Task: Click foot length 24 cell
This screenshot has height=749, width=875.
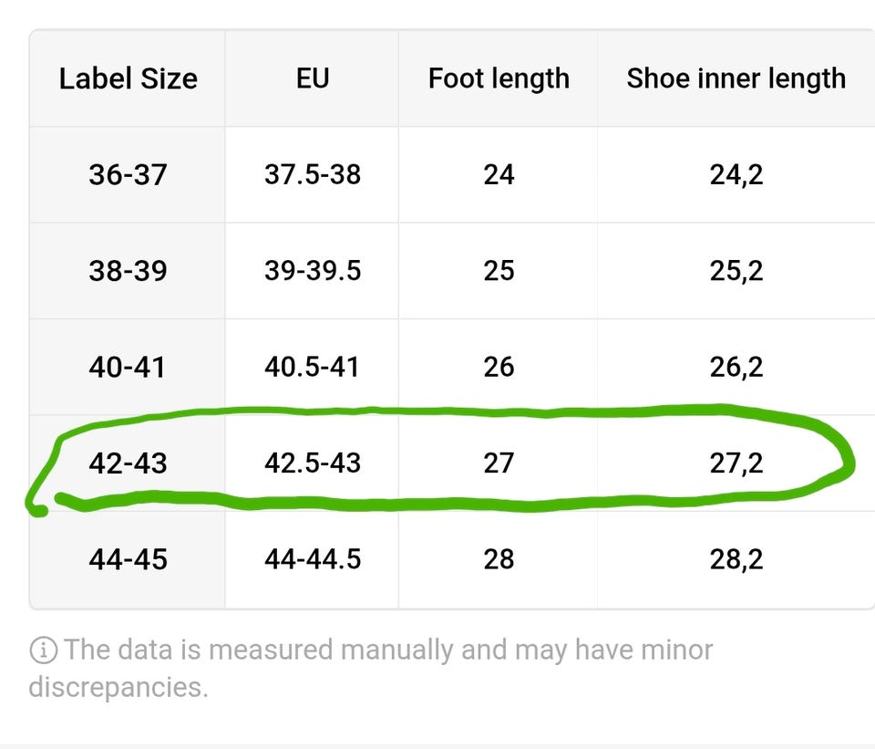Action: click(499, 175)
